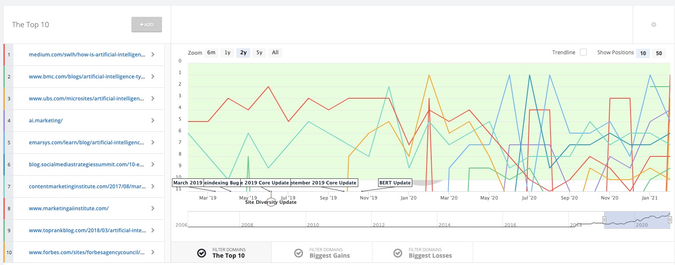Set chart zoom to 6m
The image size is (675, 265).
point(211,53)
